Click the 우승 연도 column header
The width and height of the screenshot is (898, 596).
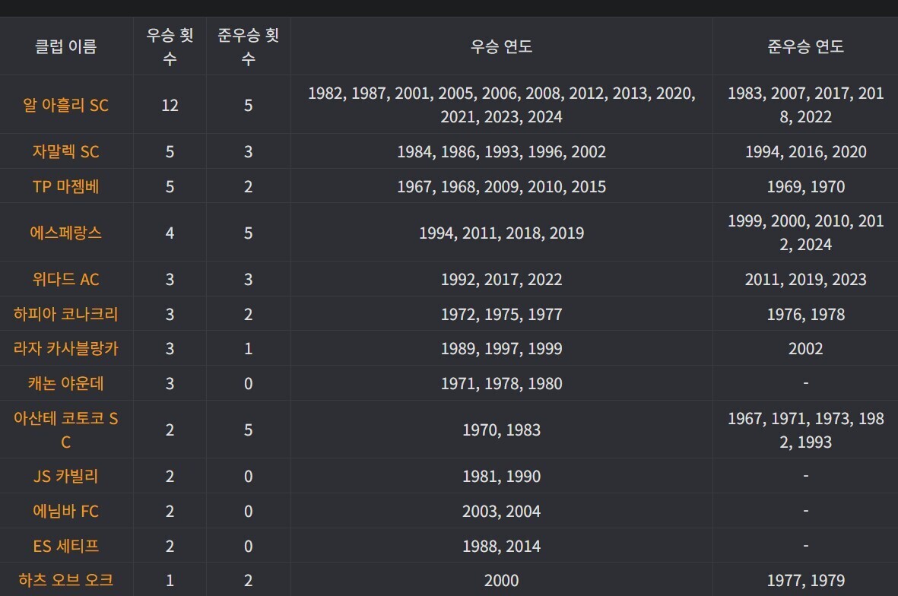502,46
